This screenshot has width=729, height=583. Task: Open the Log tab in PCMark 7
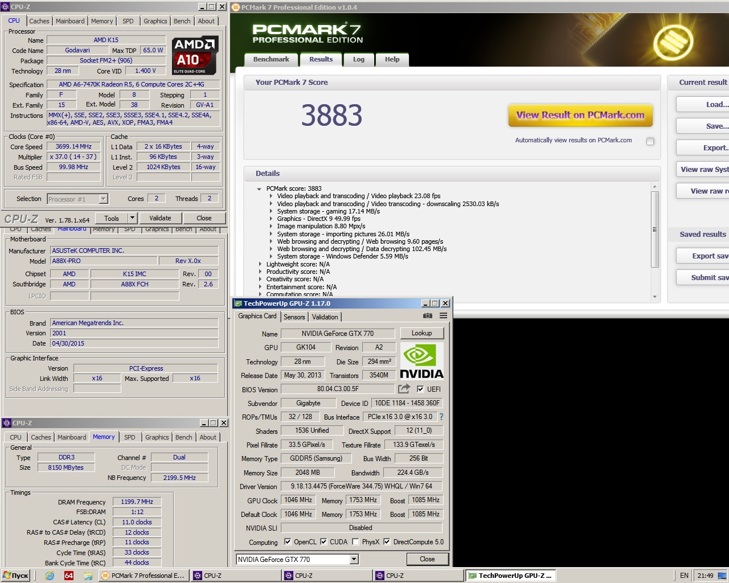coord(359,59)
